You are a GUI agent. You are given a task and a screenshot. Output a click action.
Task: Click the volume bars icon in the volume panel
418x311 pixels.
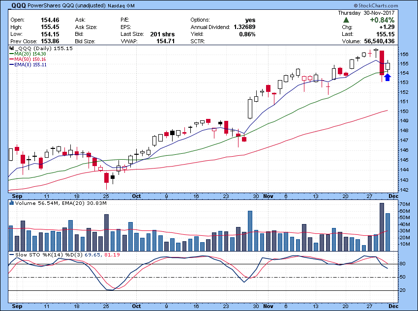pos(11,203)
